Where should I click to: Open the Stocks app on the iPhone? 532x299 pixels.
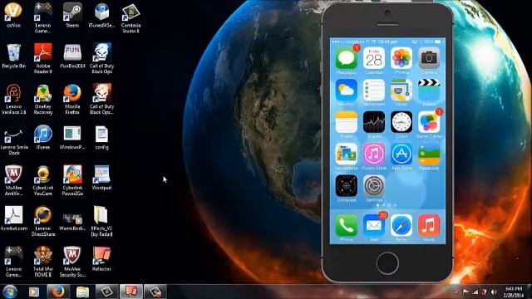[x=374, y=122]
